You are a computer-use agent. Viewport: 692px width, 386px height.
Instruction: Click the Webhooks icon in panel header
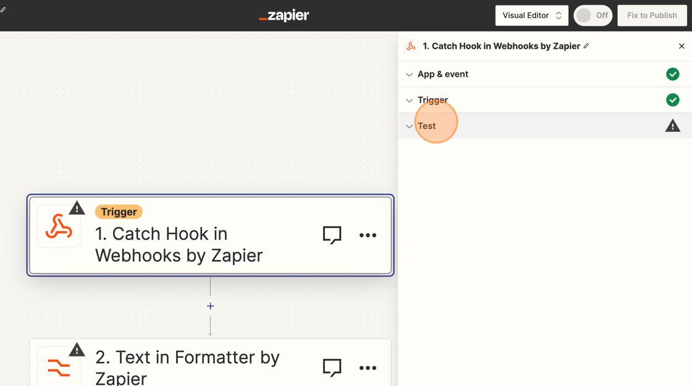[411, 46]
